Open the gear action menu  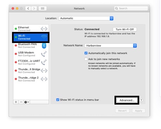(x=27, y=102)
